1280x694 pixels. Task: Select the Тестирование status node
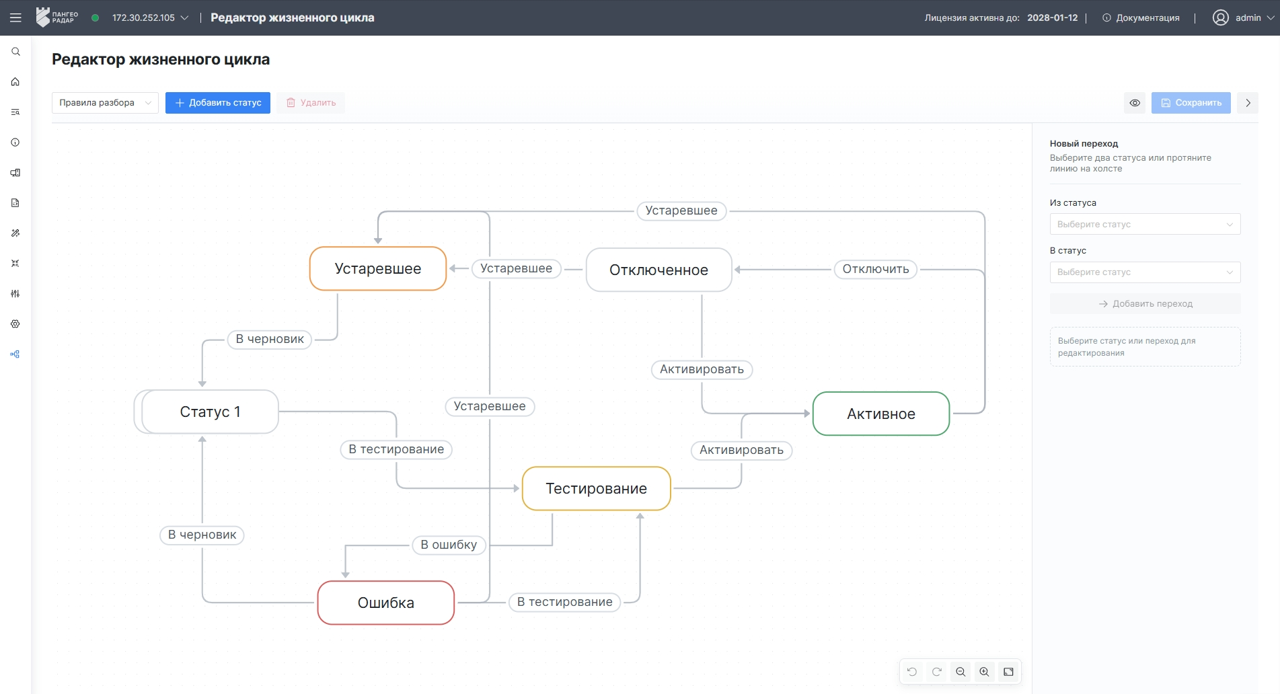click(x=597, y=489)
